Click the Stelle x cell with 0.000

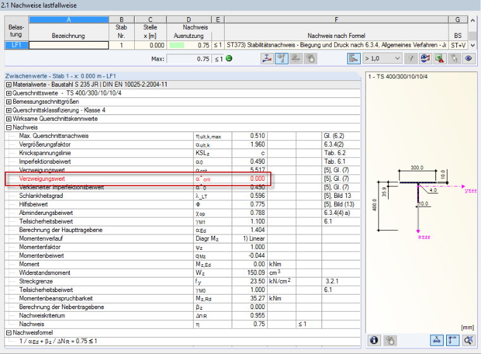(151, 45)
